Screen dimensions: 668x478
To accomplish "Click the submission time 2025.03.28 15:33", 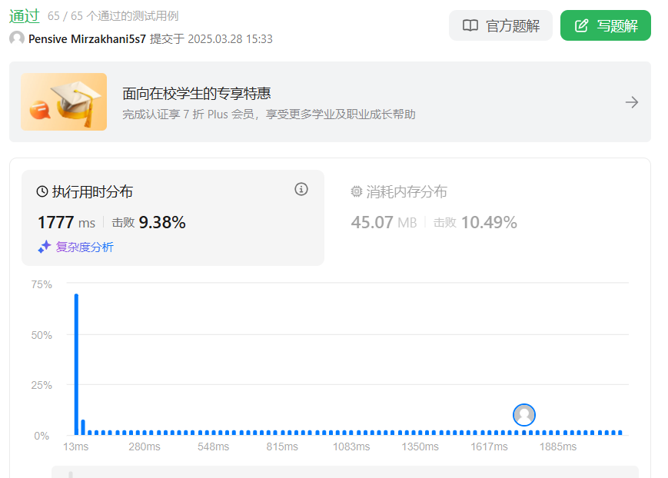I will [x=230, y=38].
